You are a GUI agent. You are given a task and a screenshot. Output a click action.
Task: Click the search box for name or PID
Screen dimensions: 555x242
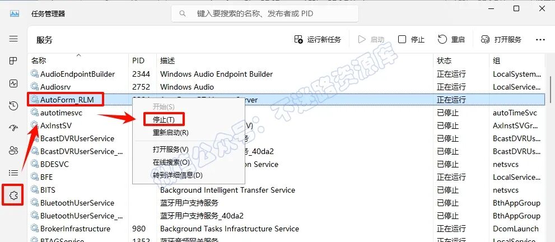pyautogui.click(x=265, y=14)
